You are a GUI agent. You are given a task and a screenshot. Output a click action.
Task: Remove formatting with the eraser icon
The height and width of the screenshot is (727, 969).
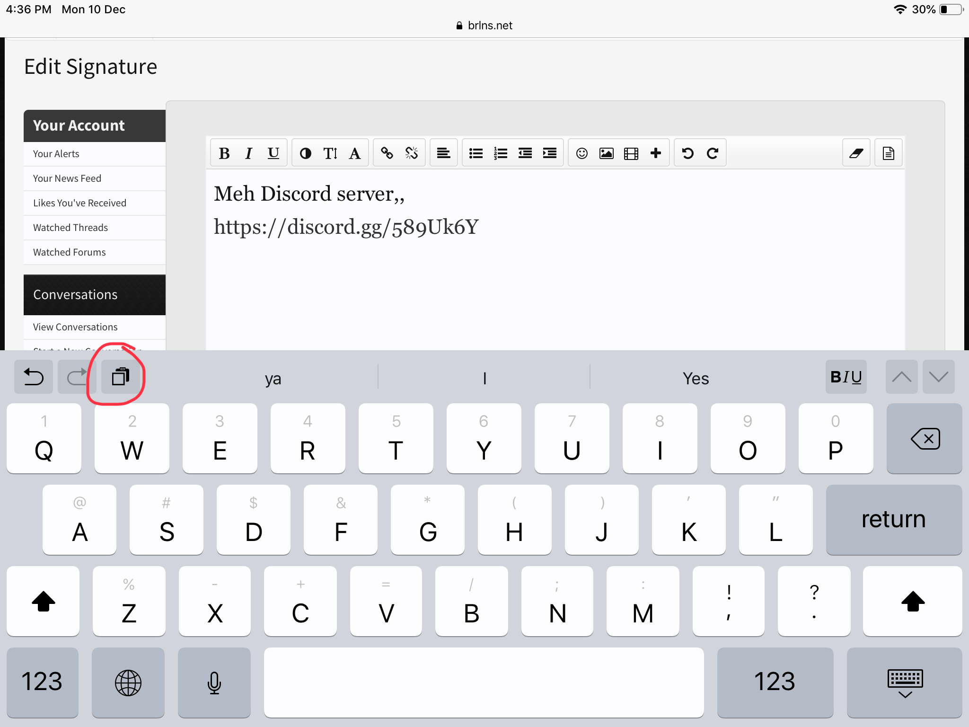[856, 153]
